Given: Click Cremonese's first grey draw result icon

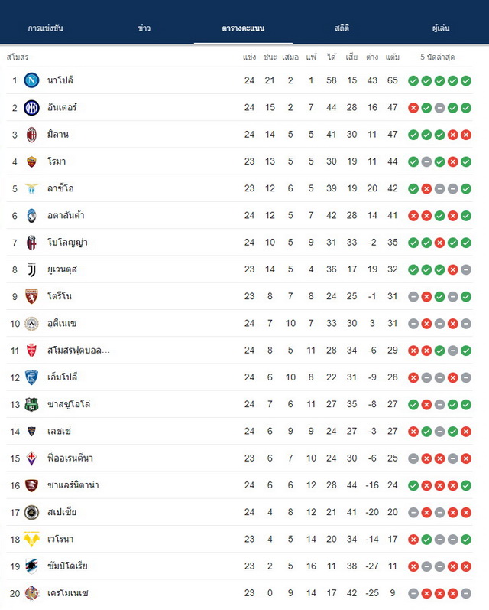Looking at the screenshot, I should (413, 593).
